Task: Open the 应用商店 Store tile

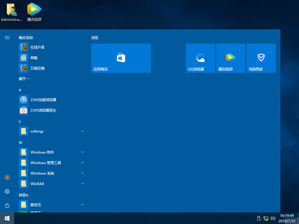Action: 121,58
